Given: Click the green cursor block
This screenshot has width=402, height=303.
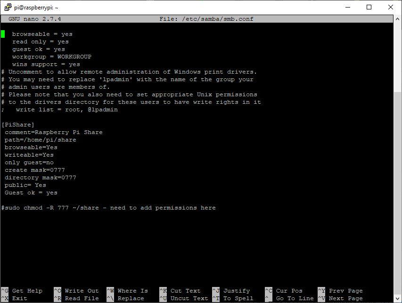Looking at the screenshot, I should tap(3, 34).
